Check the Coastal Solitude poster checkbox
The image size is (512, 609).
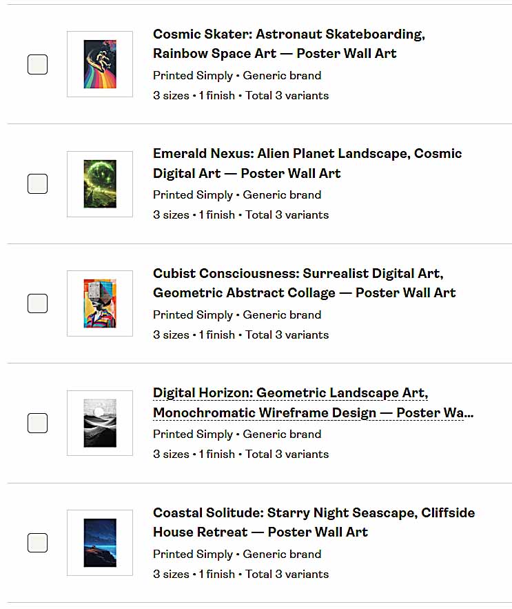(37, 543)
